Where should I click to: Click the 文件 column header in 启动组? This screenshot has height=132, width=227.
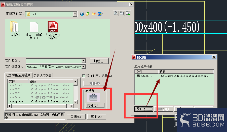(146, 72)
